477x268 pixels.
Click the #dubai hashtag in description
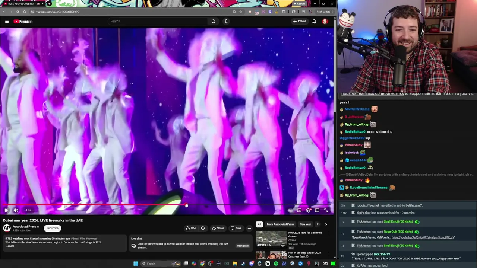point(75,239)
